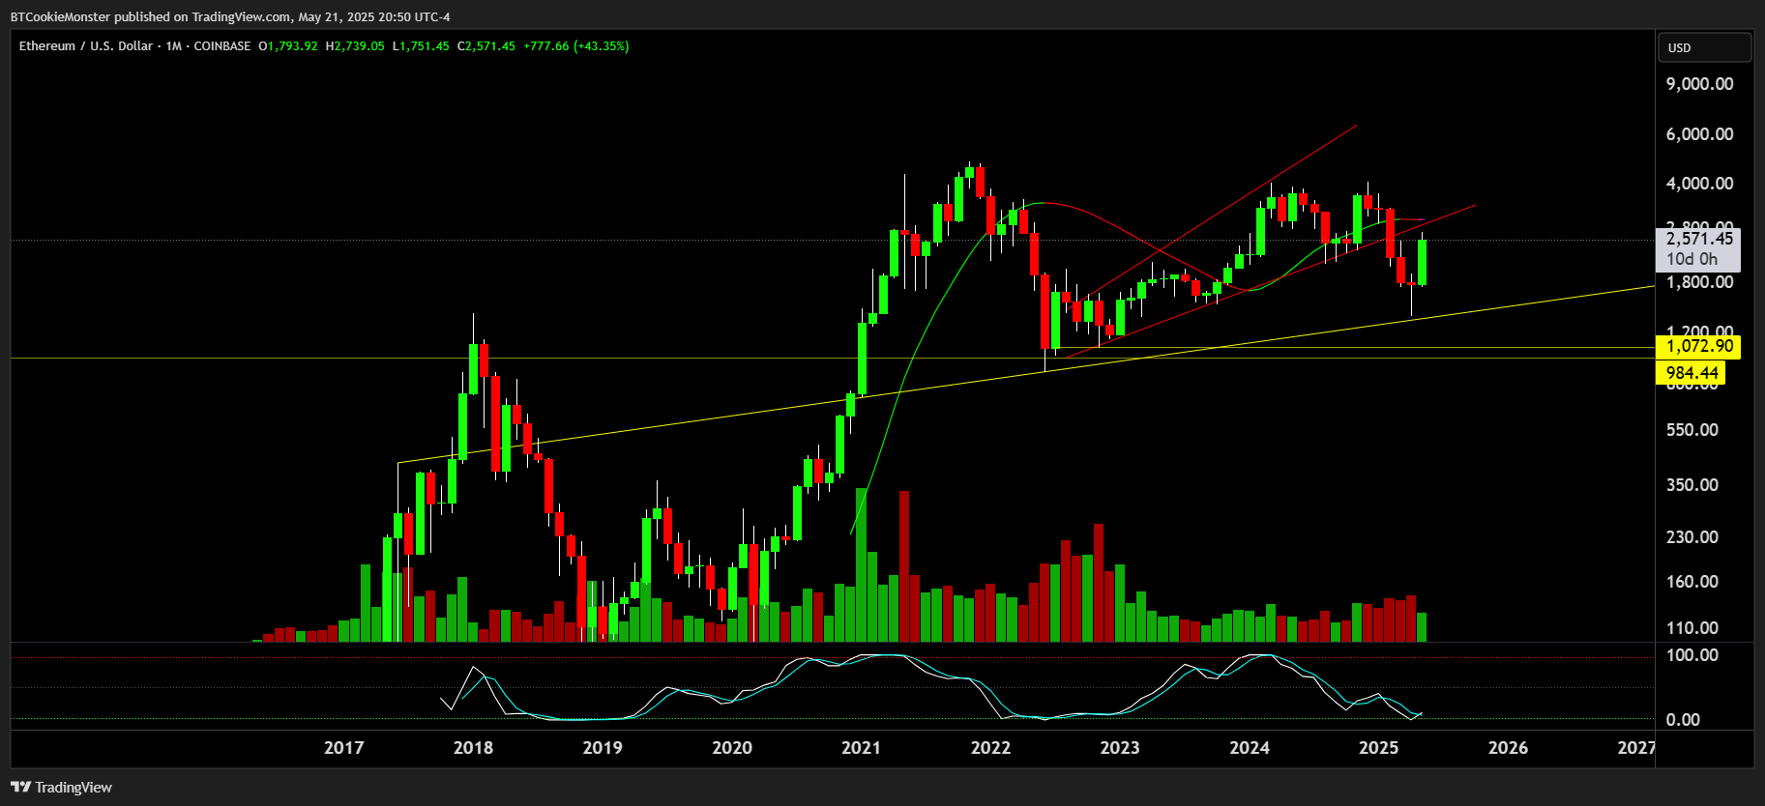Screen dimensions: 1765x806
Task: Click the 2025 label on time axis
Action: tap(1379, 748)
